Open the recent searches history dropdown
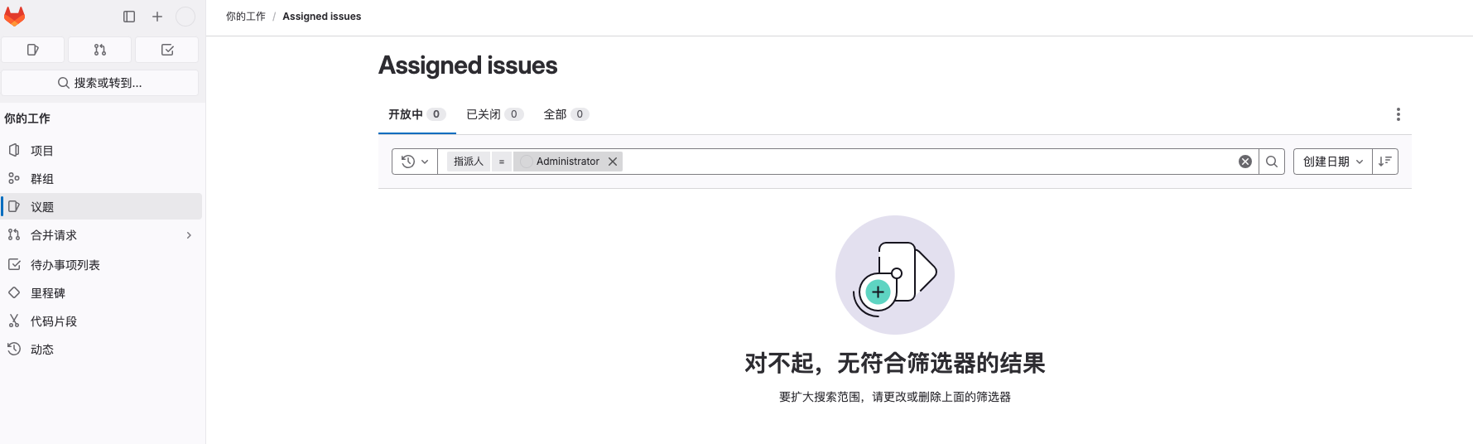1473x444 pixels. pos(415,162)
